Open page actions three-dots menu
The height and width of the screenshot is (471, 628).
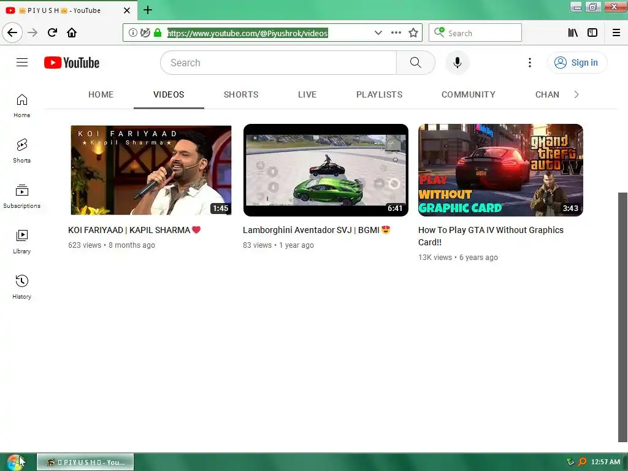tap(396, 33)
